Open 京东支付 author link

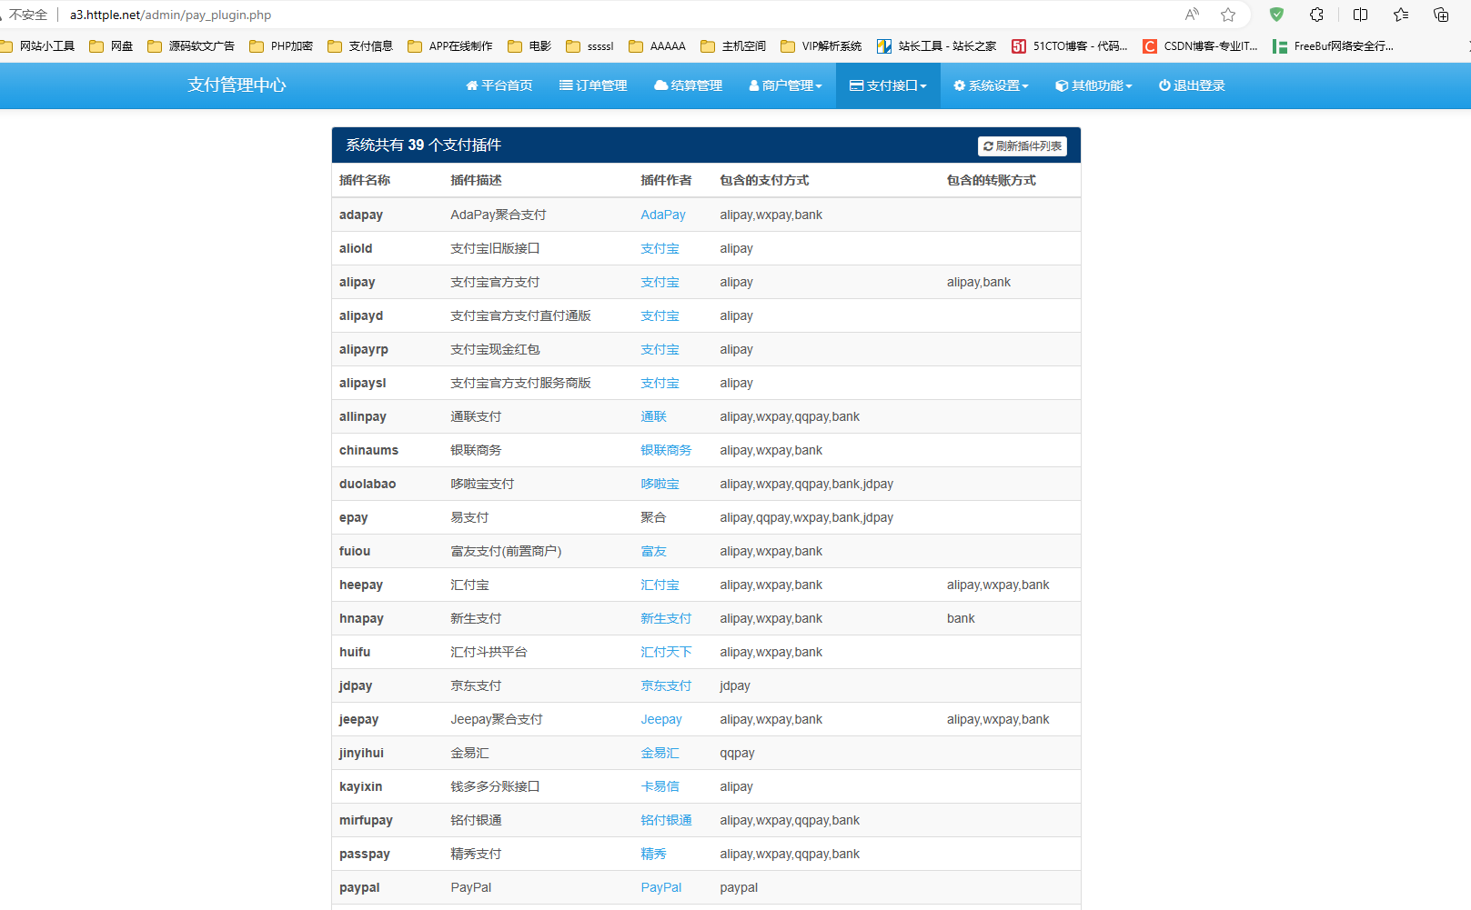[x=666, y=686]
